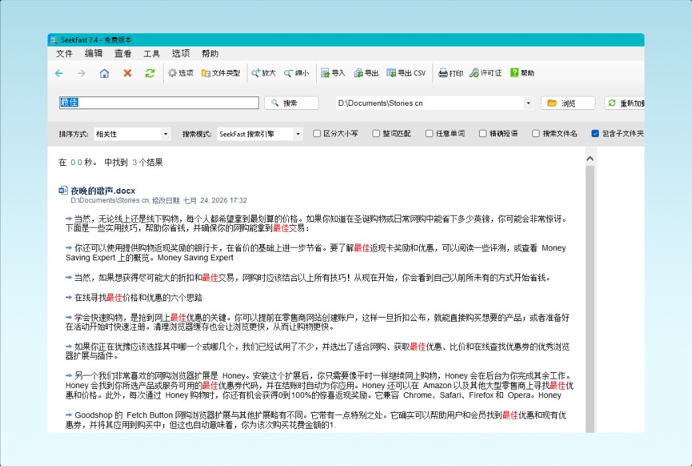Open 帮助 menu in menu bar
The height and width of the screenshot is (466, 692).
210,53
